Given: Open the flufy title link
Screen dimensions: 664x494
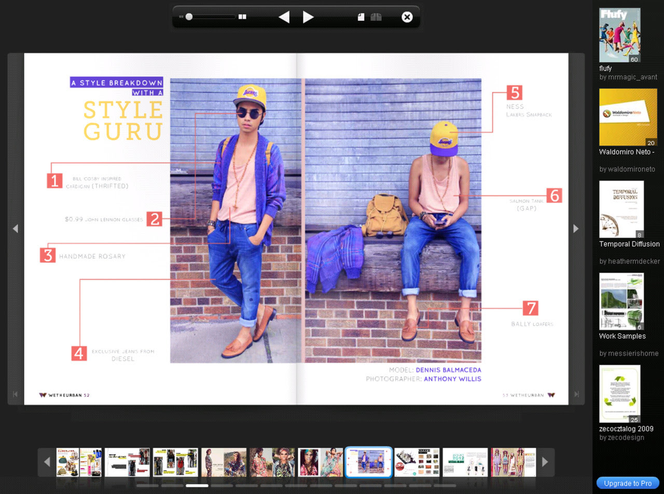Looking at the screenshot, I should [605, 68].
